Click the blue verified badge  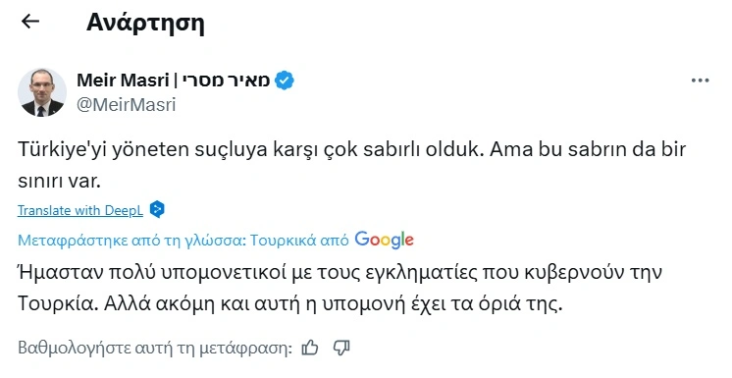tap(285, 81)
